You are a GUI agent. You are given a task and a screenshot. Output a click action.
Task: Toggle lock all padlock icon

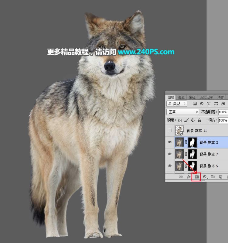(199, 120)
